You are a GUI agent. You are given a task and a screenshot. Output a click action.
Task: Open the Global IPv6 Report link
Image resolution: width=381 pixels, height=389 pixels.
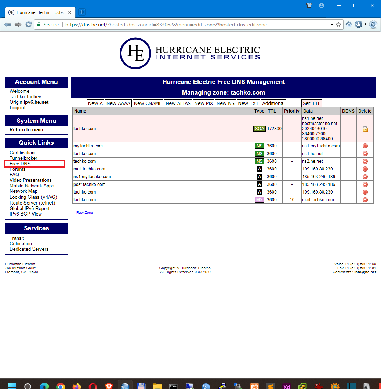[x=30, y=208]
